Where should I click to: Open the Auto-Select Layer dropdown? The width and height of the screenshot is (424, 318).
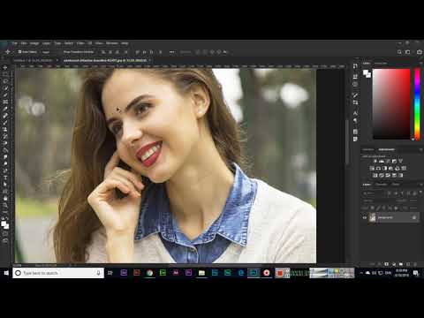pos(47,52)
